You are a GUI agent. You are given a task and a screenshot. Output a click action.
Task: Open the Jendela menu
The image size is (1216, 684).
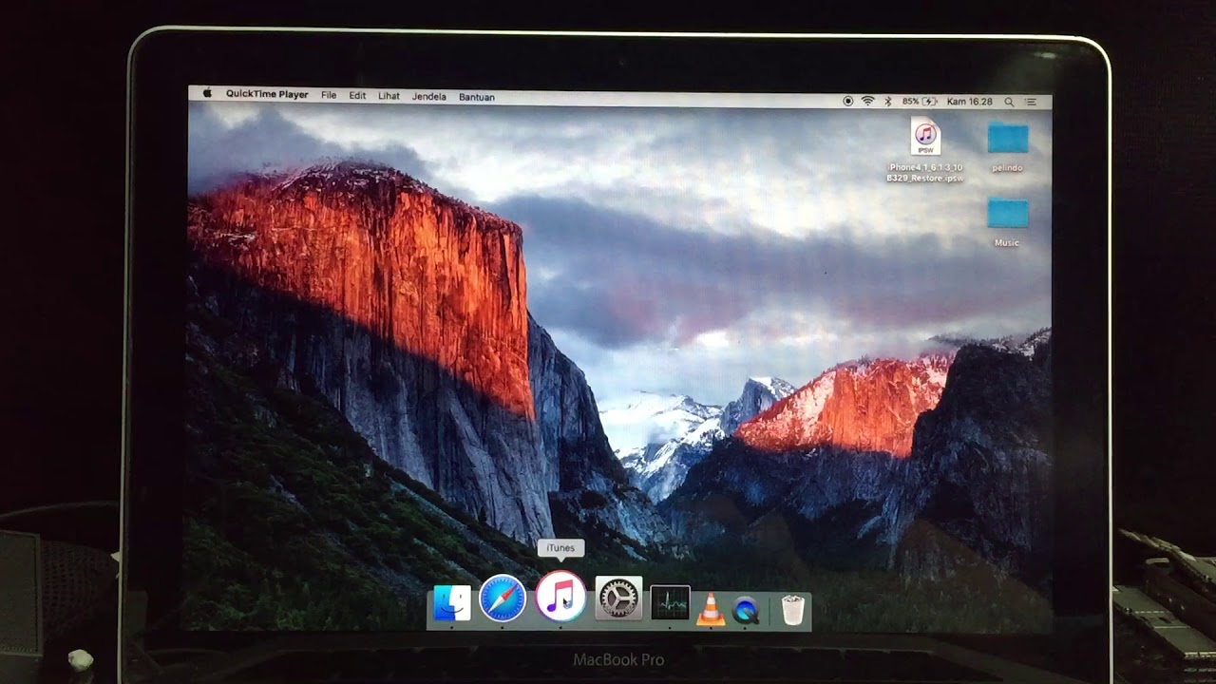point(429,97)
